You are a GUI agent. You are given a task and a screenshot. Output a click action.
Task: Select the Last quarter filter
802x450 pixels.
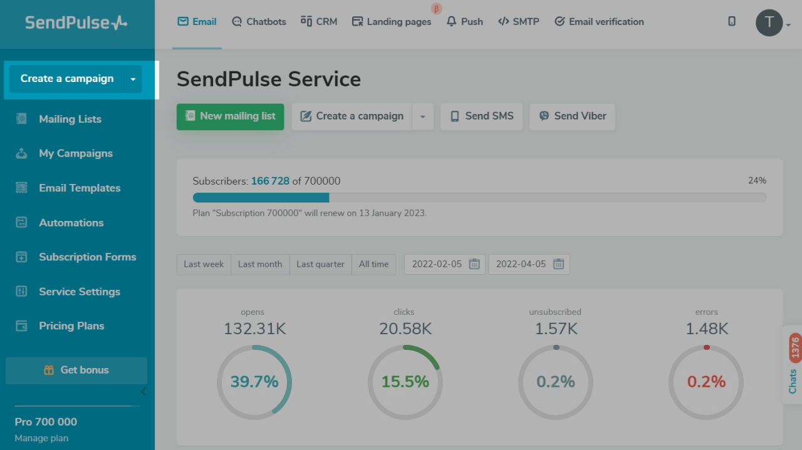pos(320,264)
